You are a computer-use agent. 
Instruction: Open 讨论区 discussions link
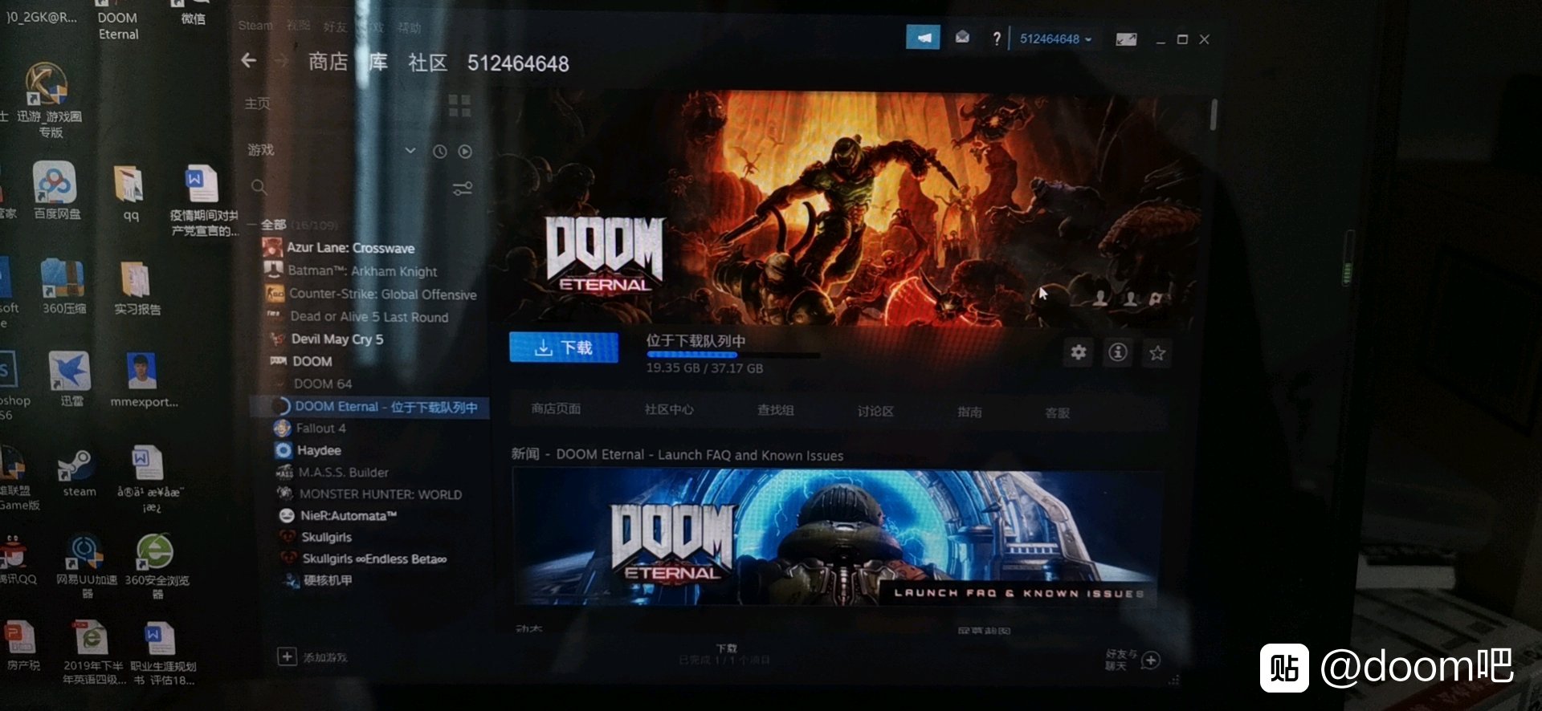(875, 411)
